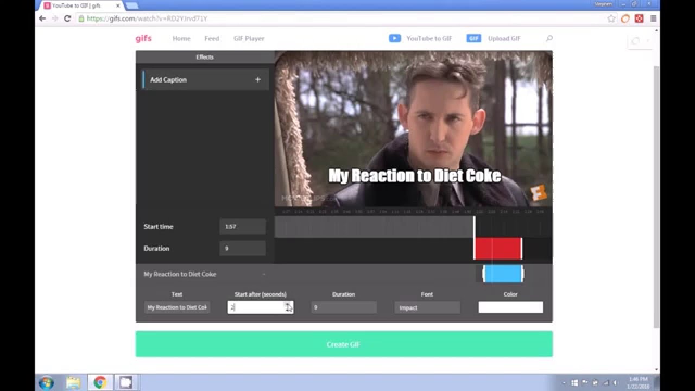Image resolution: width=695 pixels, height=391 pixels.
Task: Close the YouTube to GIF tab
Action: coord(118,5)
